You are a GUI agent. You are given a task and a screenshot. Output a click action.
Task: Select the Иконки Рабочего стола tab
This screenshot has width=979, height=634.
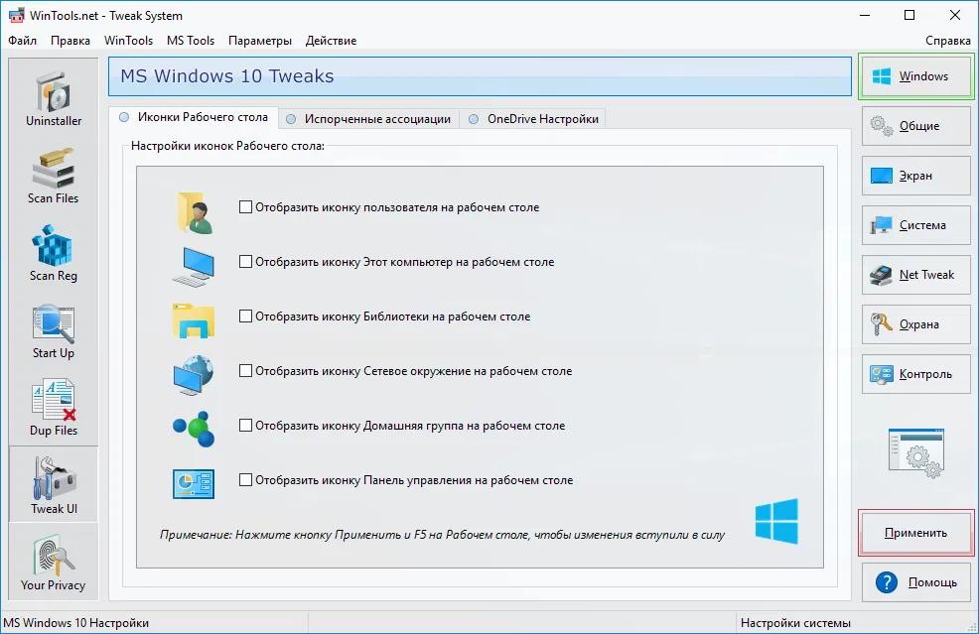coord(194,117)
